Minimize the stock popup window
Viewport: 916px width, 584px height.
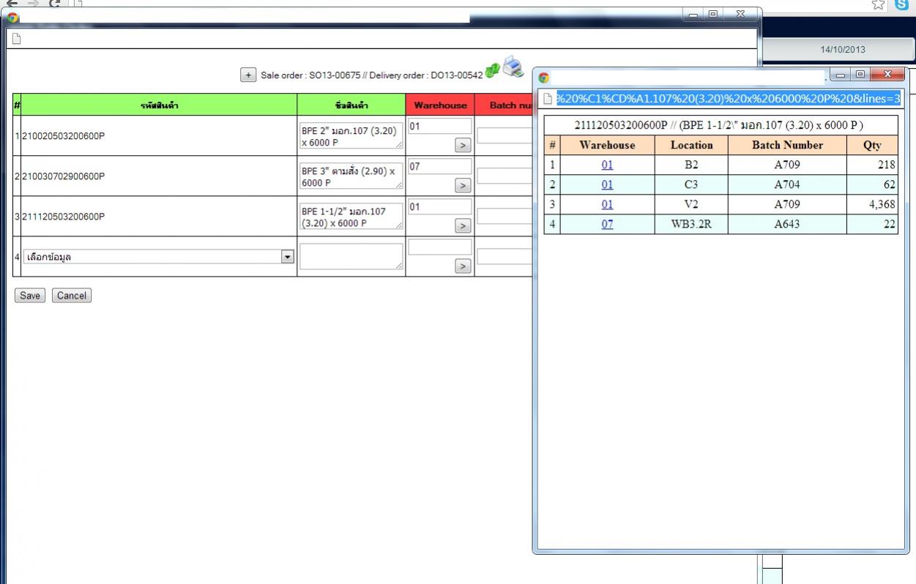click(840, 74)
